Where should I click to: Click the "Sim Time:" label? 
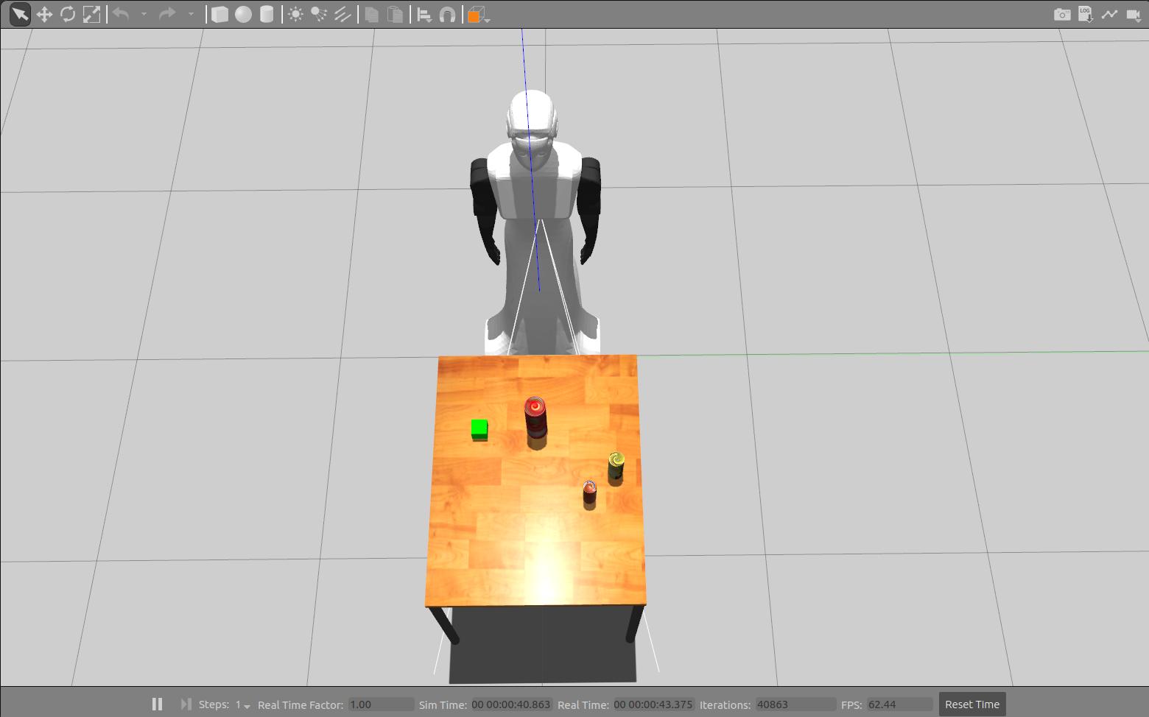(x=443, y=704)
